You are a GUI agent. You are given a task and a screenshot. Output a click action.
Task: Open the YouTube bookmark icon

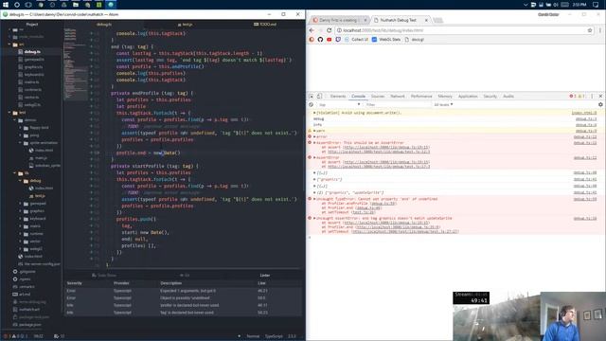pyautogui.click(x=329, y=40)
